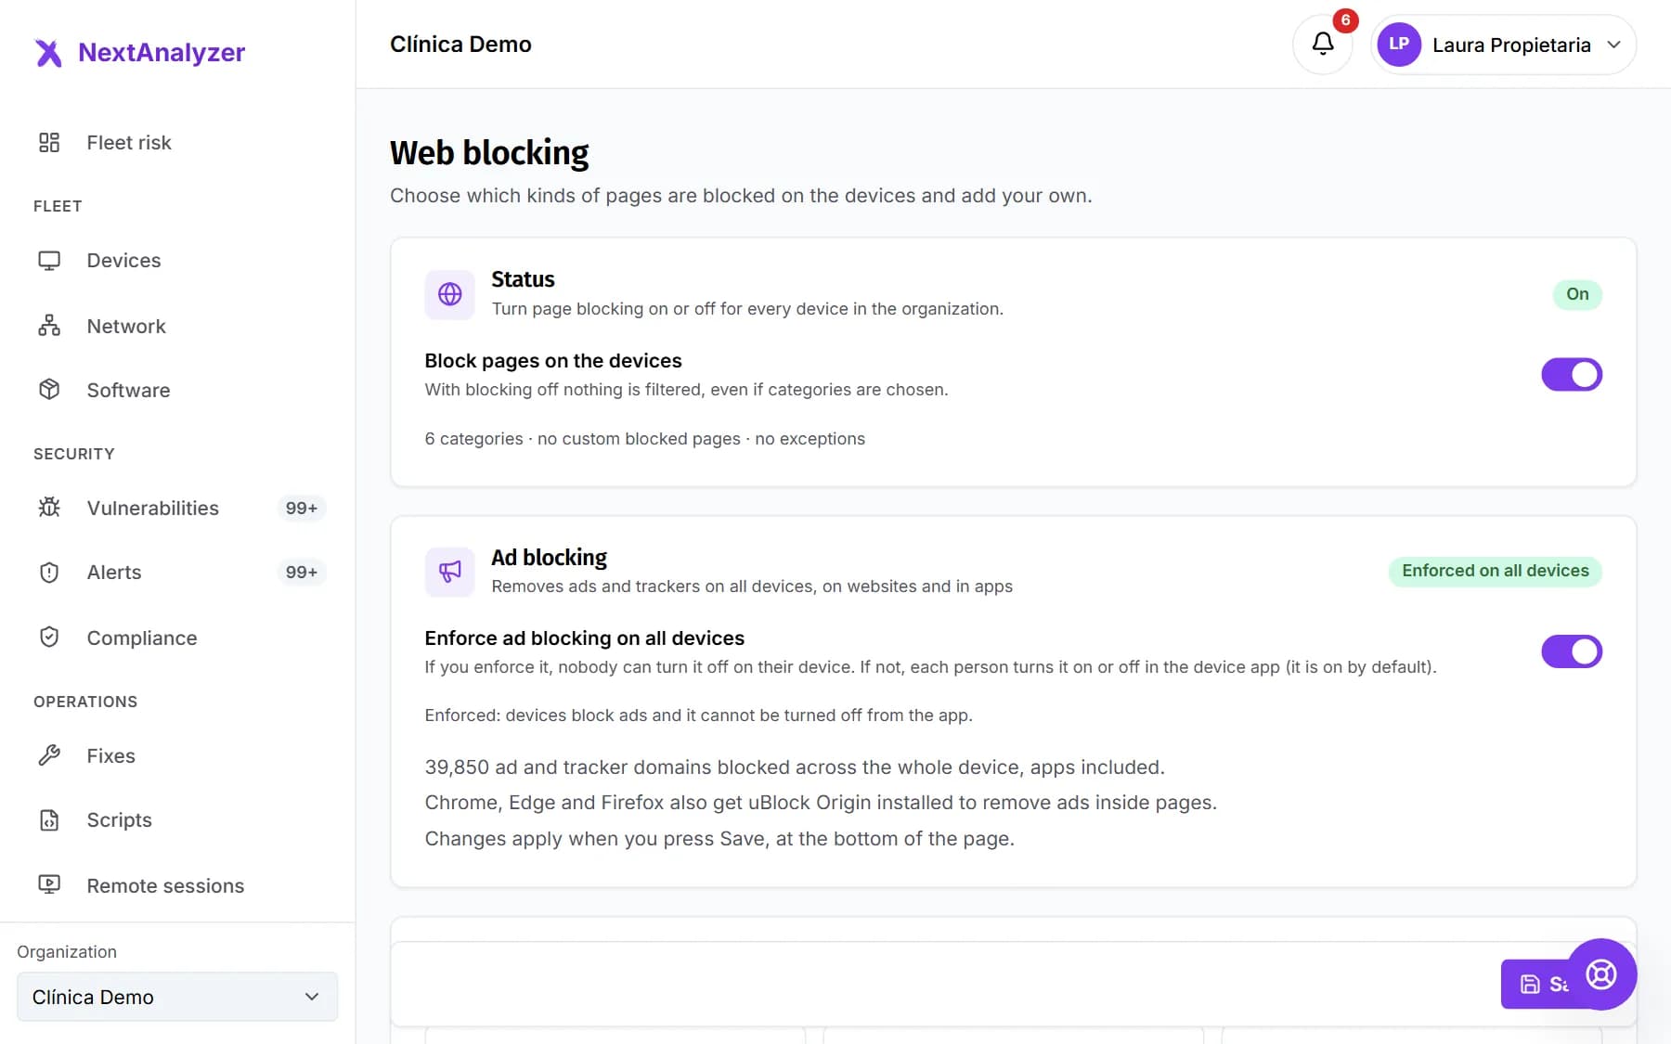Viewport: 1671px width, 1044px height.
Task: Expand the Laura Propietaria account menu chevron
Action: point(1614,45)
